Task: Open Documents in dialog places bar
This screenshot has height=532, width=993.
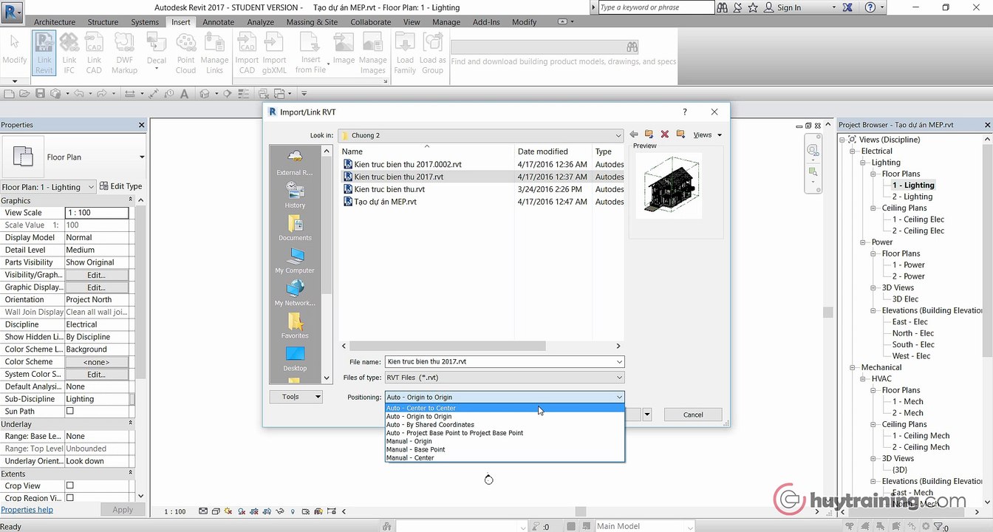Action: point(295,227)
